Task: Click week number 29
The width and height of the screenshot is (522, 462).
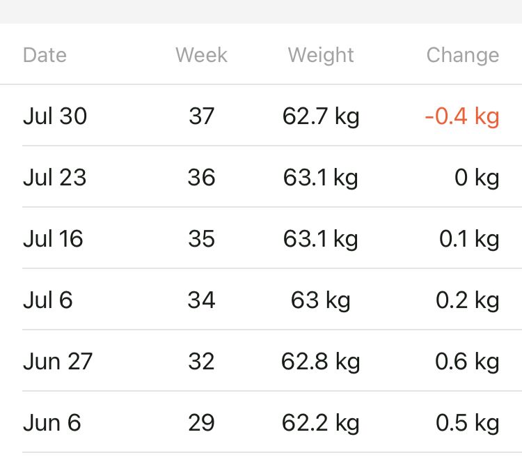Action: pos(201,423)
